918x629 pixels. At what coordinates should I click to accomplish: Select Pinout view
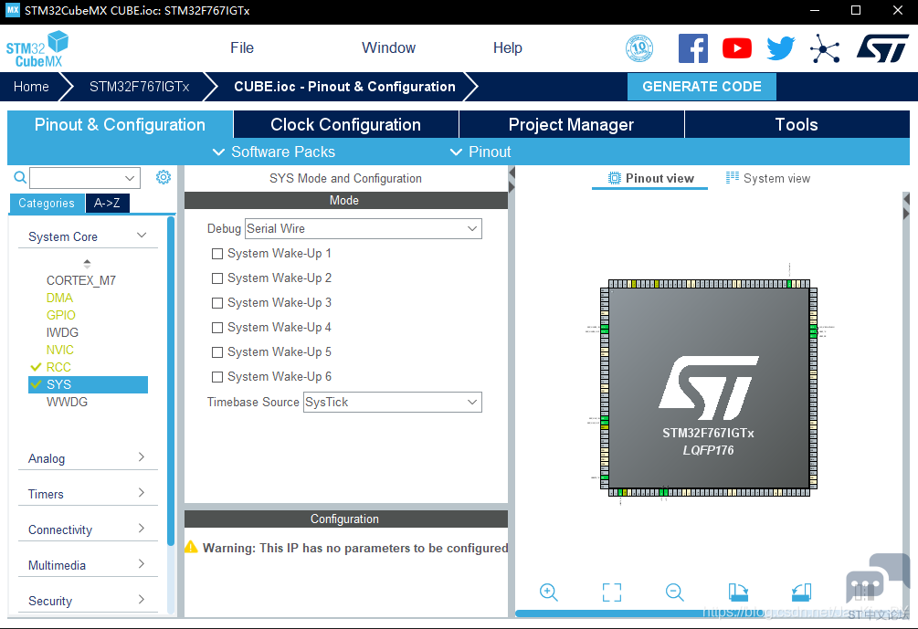click(651, 178)
